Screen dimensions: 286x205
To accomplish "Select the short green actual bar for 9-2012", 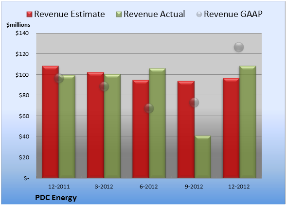I will coord(202,157).
